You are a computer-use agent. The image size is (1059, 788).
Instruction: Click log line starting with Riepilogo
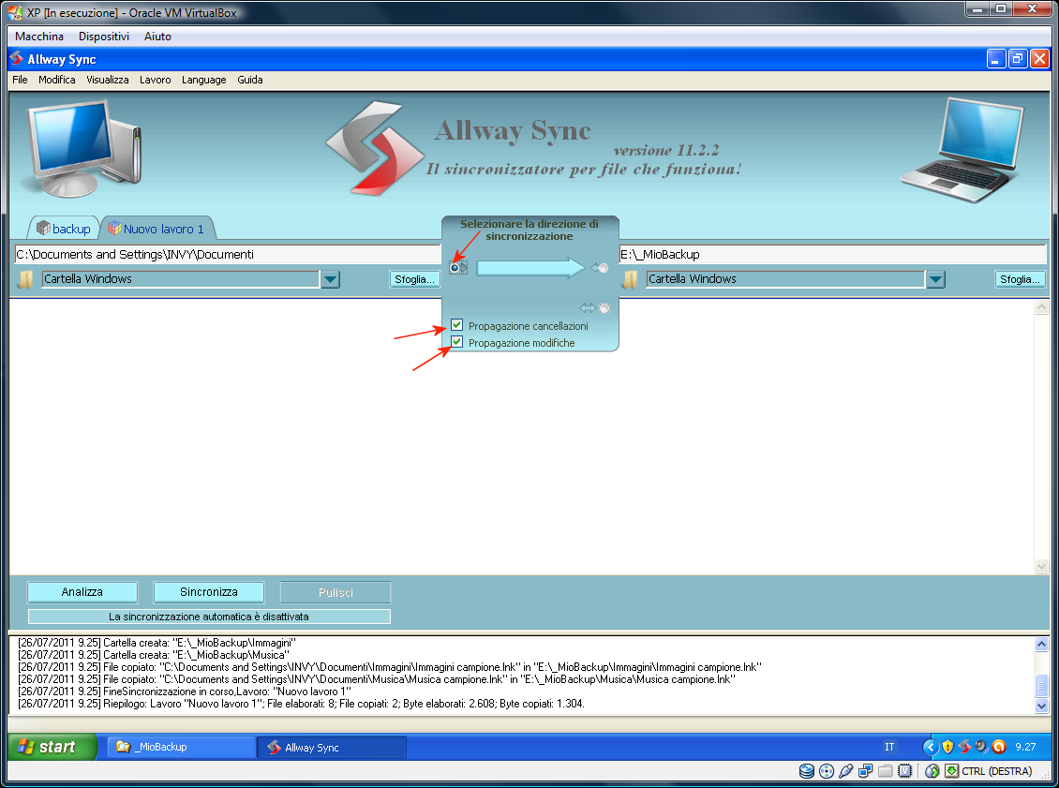click(301, 704)
